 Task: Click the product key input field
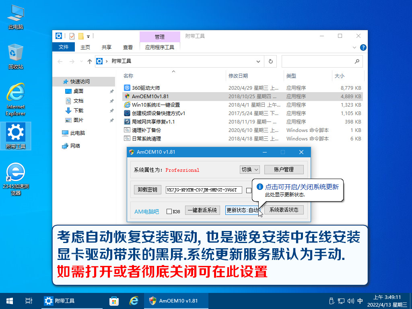(204, 190)
